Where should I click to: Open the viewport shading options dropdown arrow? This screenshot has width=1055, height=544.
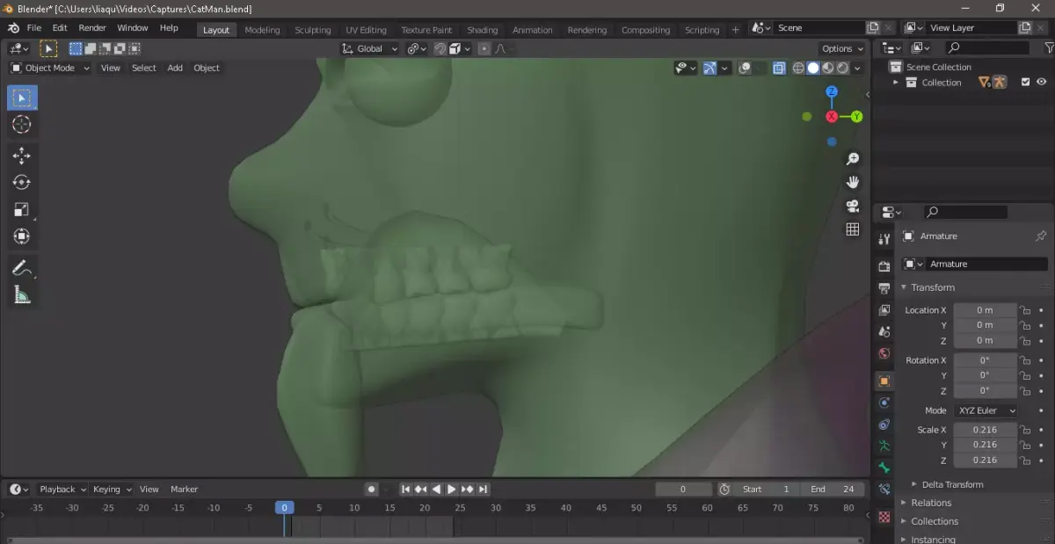pos(856,68)
